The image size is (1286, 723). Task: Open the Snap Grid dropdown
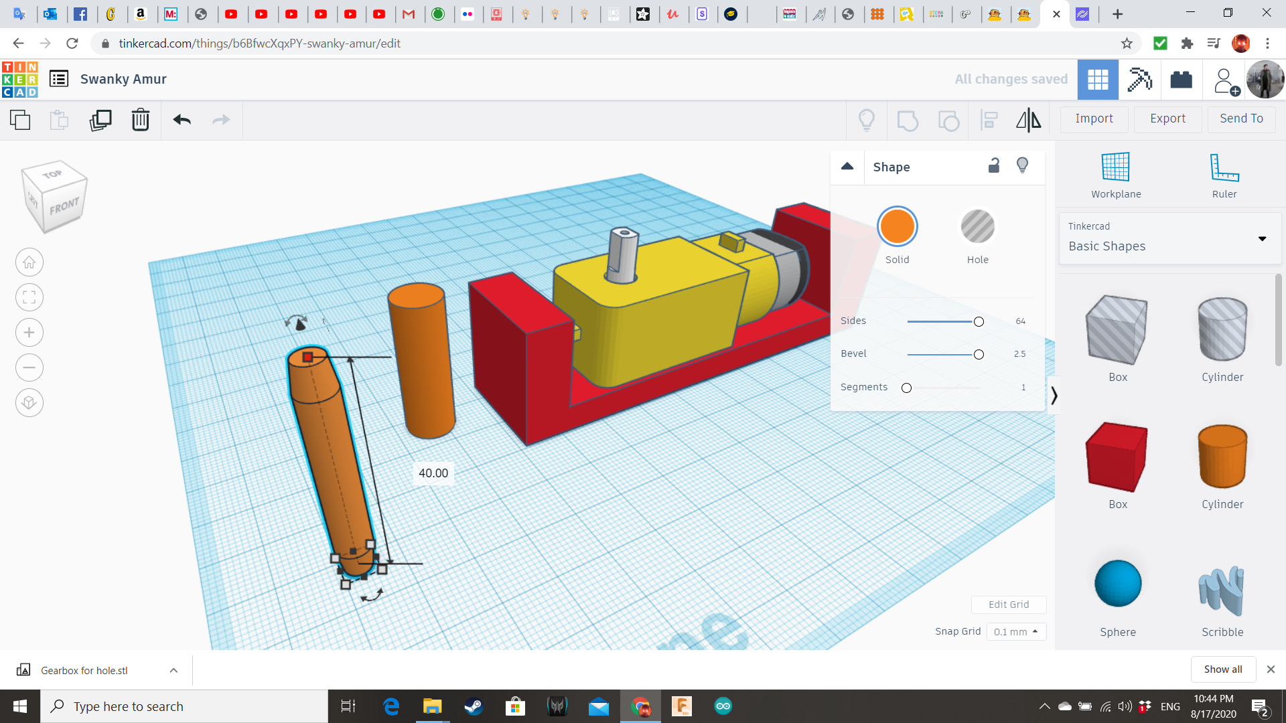tap(1016, 631)
